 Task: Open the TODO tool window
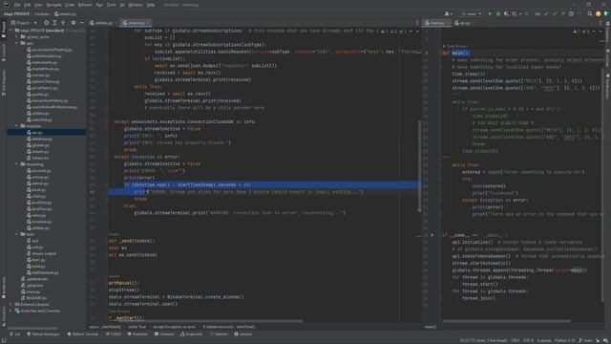tap(114, 334)
